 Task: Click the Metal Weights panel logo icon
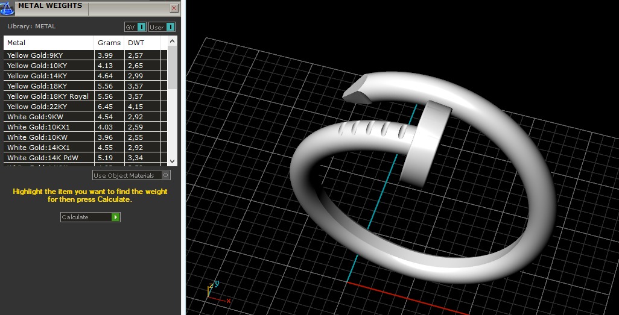pyautogui.click(x=7, y=8)
